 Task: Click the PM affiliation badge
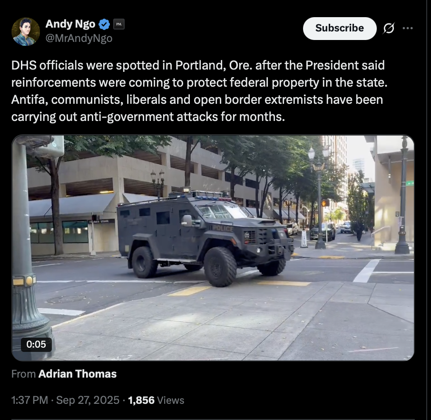coord(119,24)
